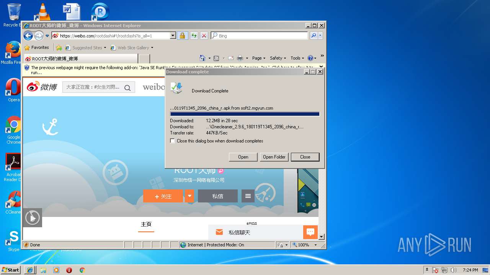The width and height of the screenshot is (490, 275).
Task: Click Open Folder in download dialog
Action: 274,157
